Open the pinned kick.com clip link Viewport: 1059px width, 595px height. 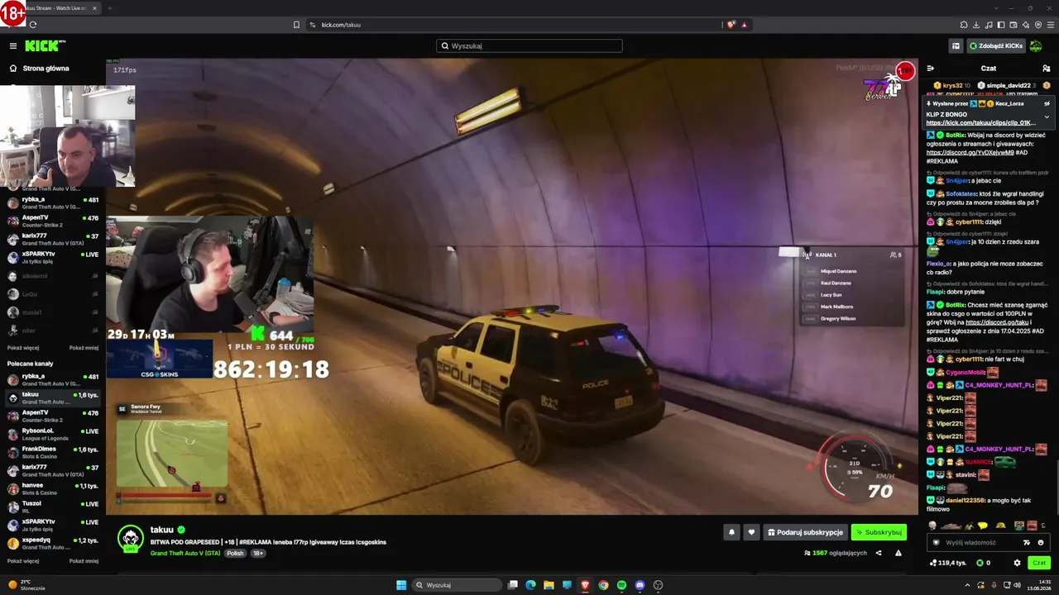pyautogui.click(x=980, y=123)
